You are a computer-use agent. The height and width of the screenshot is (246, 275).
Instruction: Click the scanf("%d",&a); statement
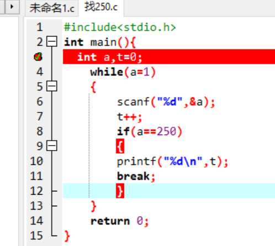pos(166,102)
